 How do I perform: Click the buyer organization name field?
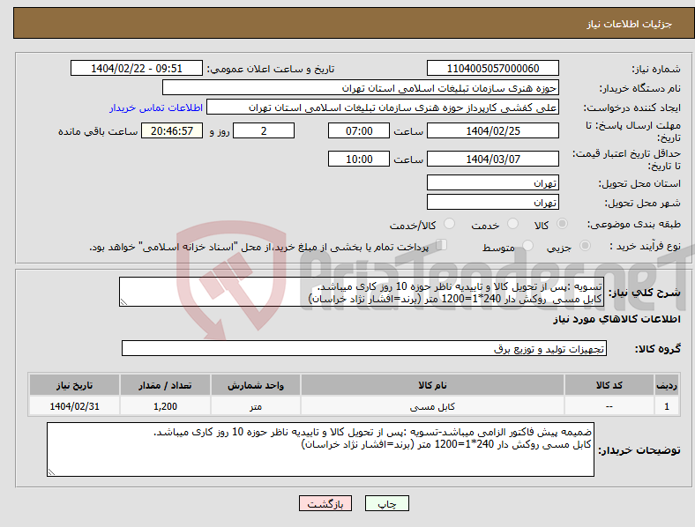tap(361, 87)
